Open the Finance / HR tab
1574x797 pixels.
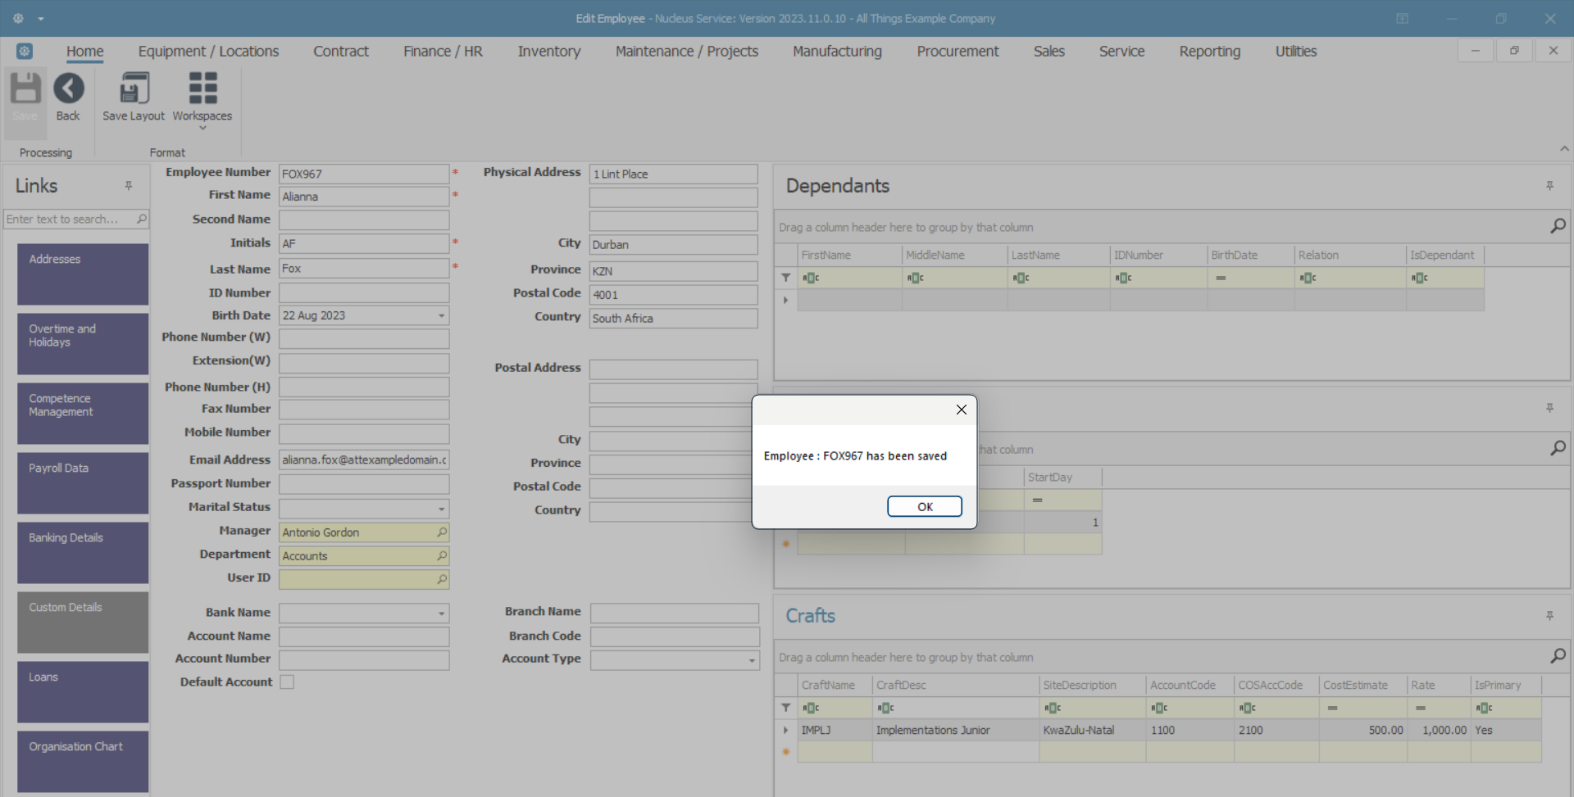(443, 51)
